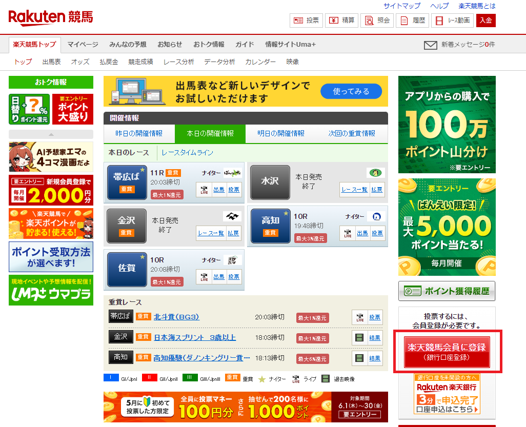Open 出馬 link in 佐賀 card
The width and height of the screenshot is (526, 427).
point(219,277)
